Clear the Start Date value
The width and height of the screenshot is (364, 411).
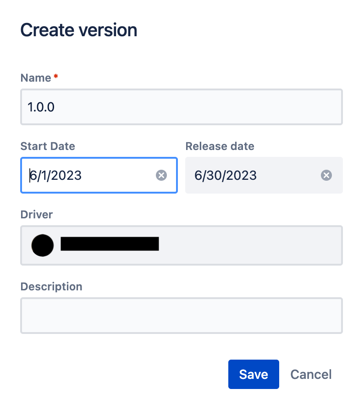[161, 175]
